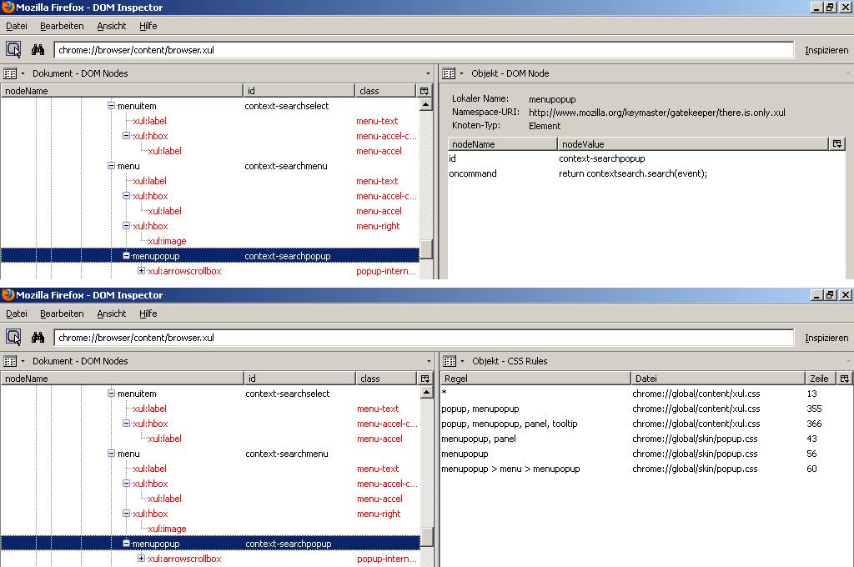854x567 pixels.
Task: Open Bearbeiten menu in bottom window
Action: (62, 314)
